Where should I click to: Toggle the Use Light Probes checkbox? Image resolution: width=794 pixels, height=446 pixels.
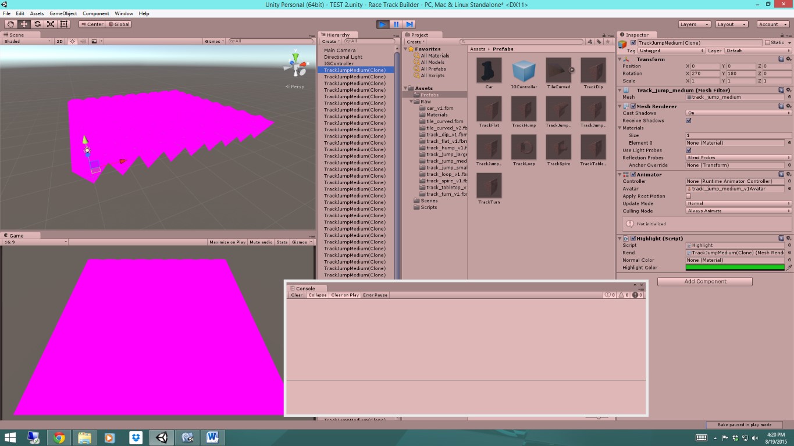[x=689, y=150]
